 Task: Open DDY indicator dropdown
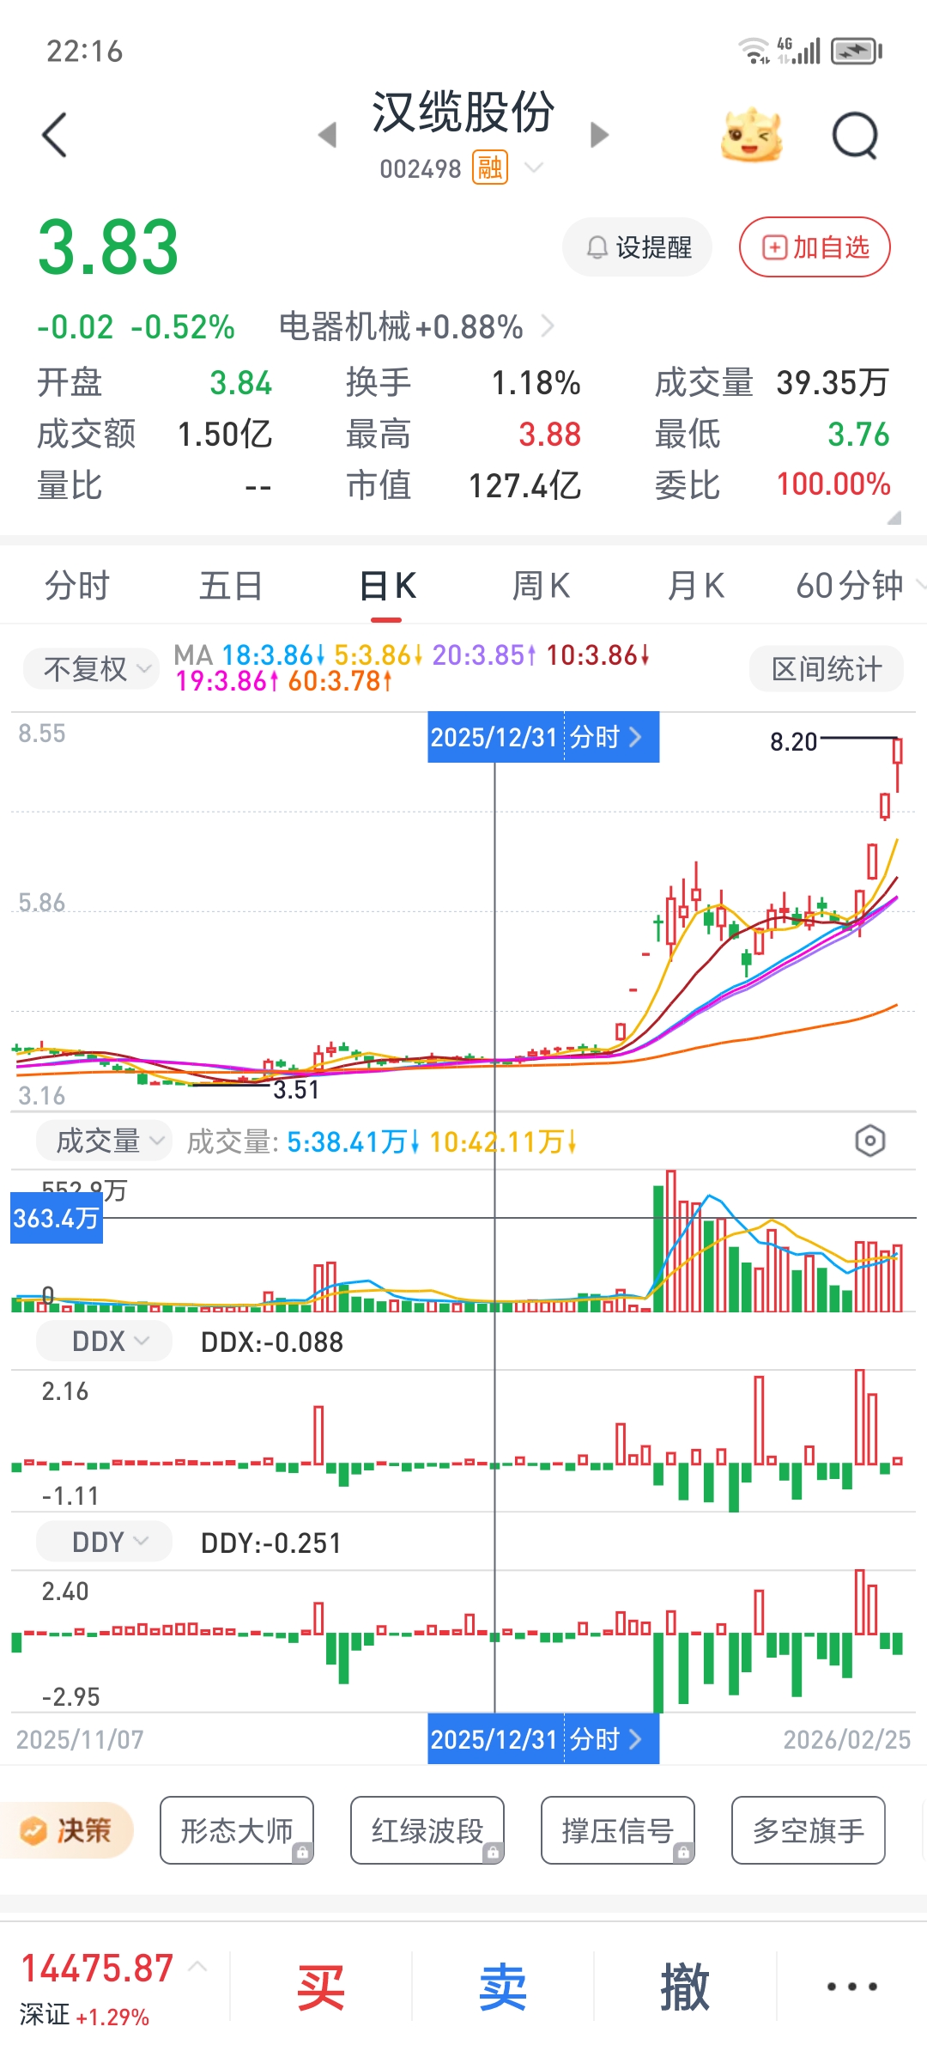(105, 1542)
